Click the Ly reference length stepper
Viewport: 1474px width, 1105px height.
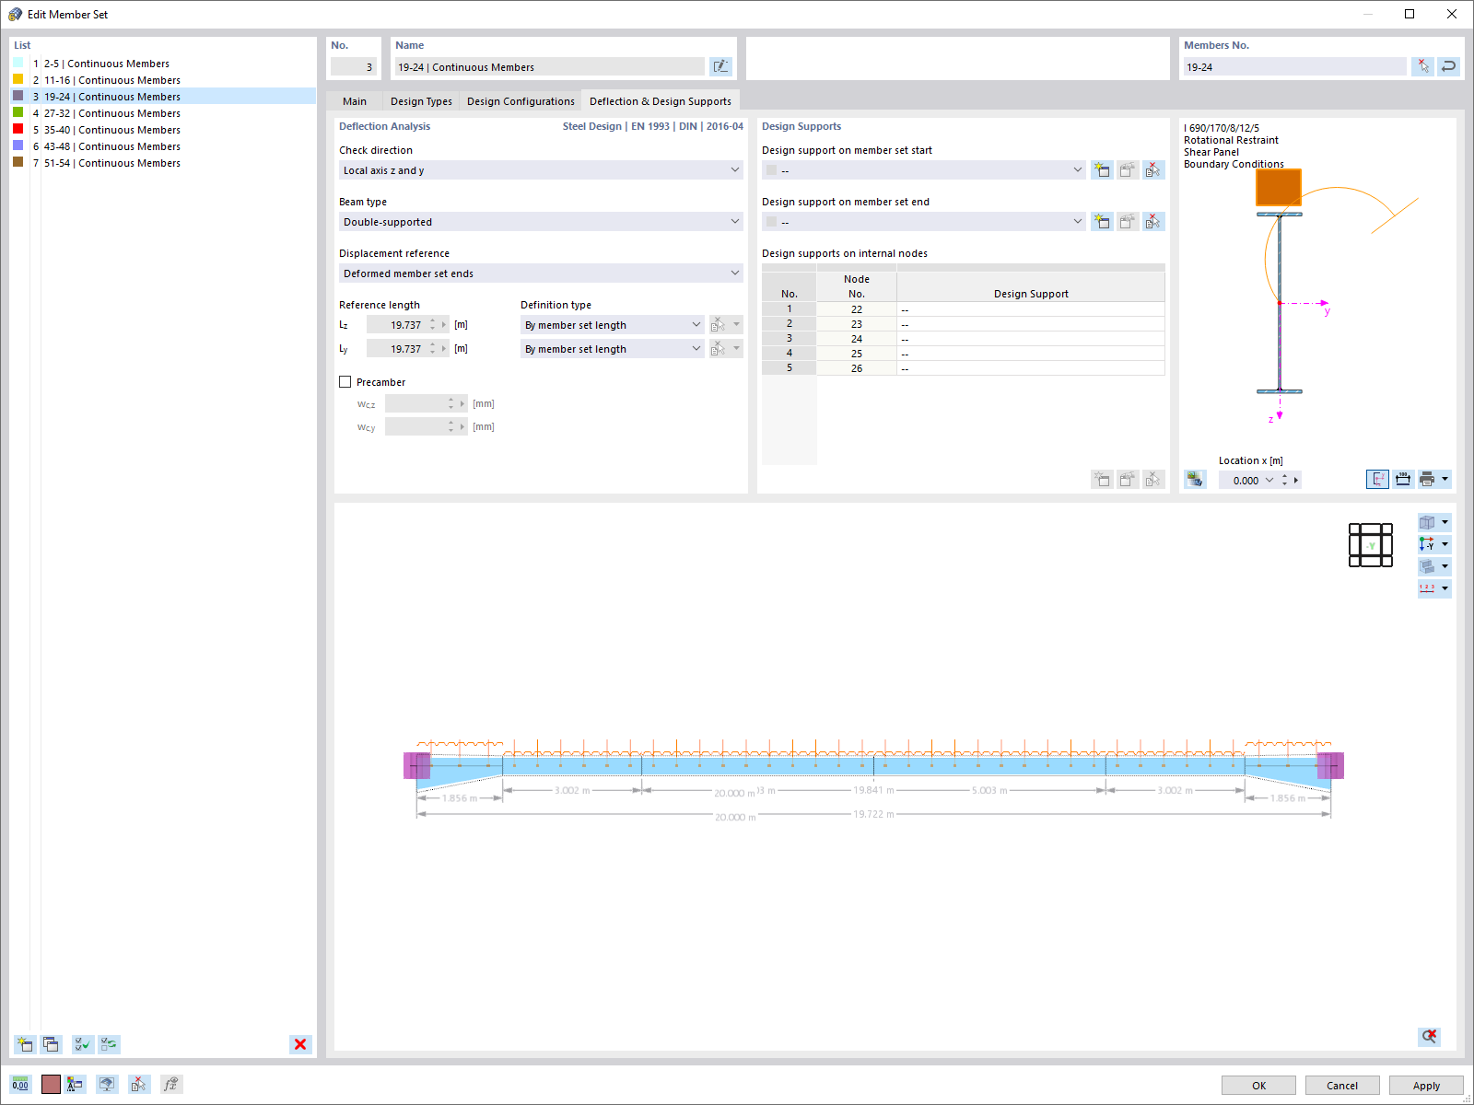(432, 349)
